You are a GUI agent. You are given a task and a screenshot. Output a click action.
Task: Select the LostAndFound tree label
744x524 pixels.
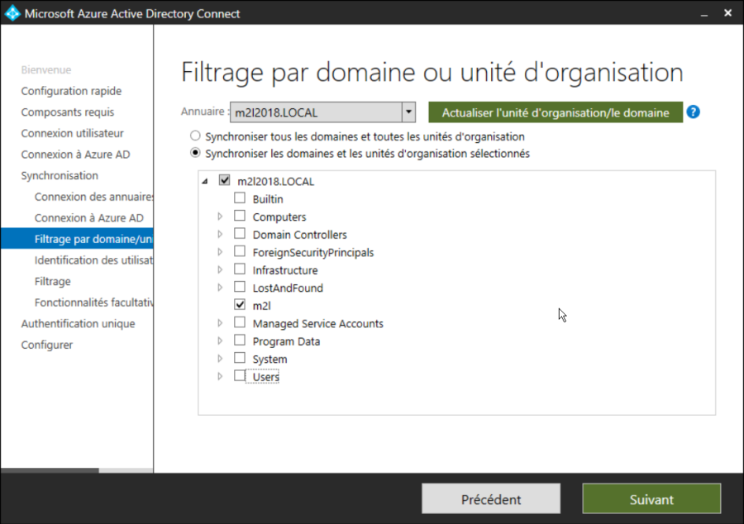coord(288,288)
